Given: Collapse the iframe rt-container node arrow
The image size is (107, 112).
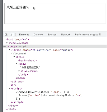Looking at the screenshot, I should point(9,50).
